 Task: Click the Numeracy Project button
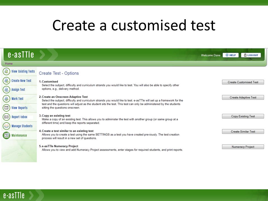tap(243, 147)
